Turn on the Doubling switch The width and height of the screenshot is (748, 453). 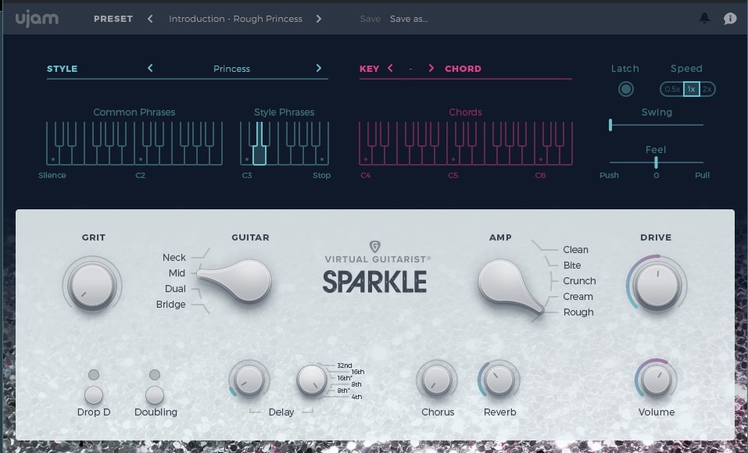pyautogui.click(x=155, y=394)
